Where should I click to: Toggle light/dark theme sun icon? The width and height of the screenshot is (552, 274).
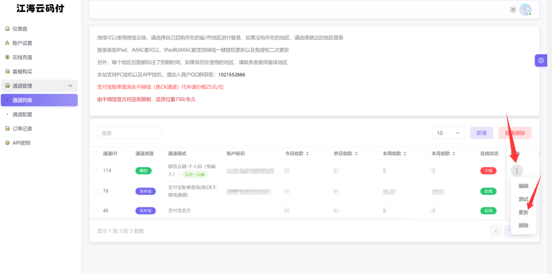coord(513,10)
